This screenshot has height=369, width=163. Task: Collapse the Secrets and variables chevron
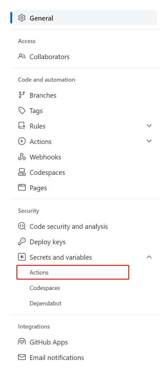point(149,257)
